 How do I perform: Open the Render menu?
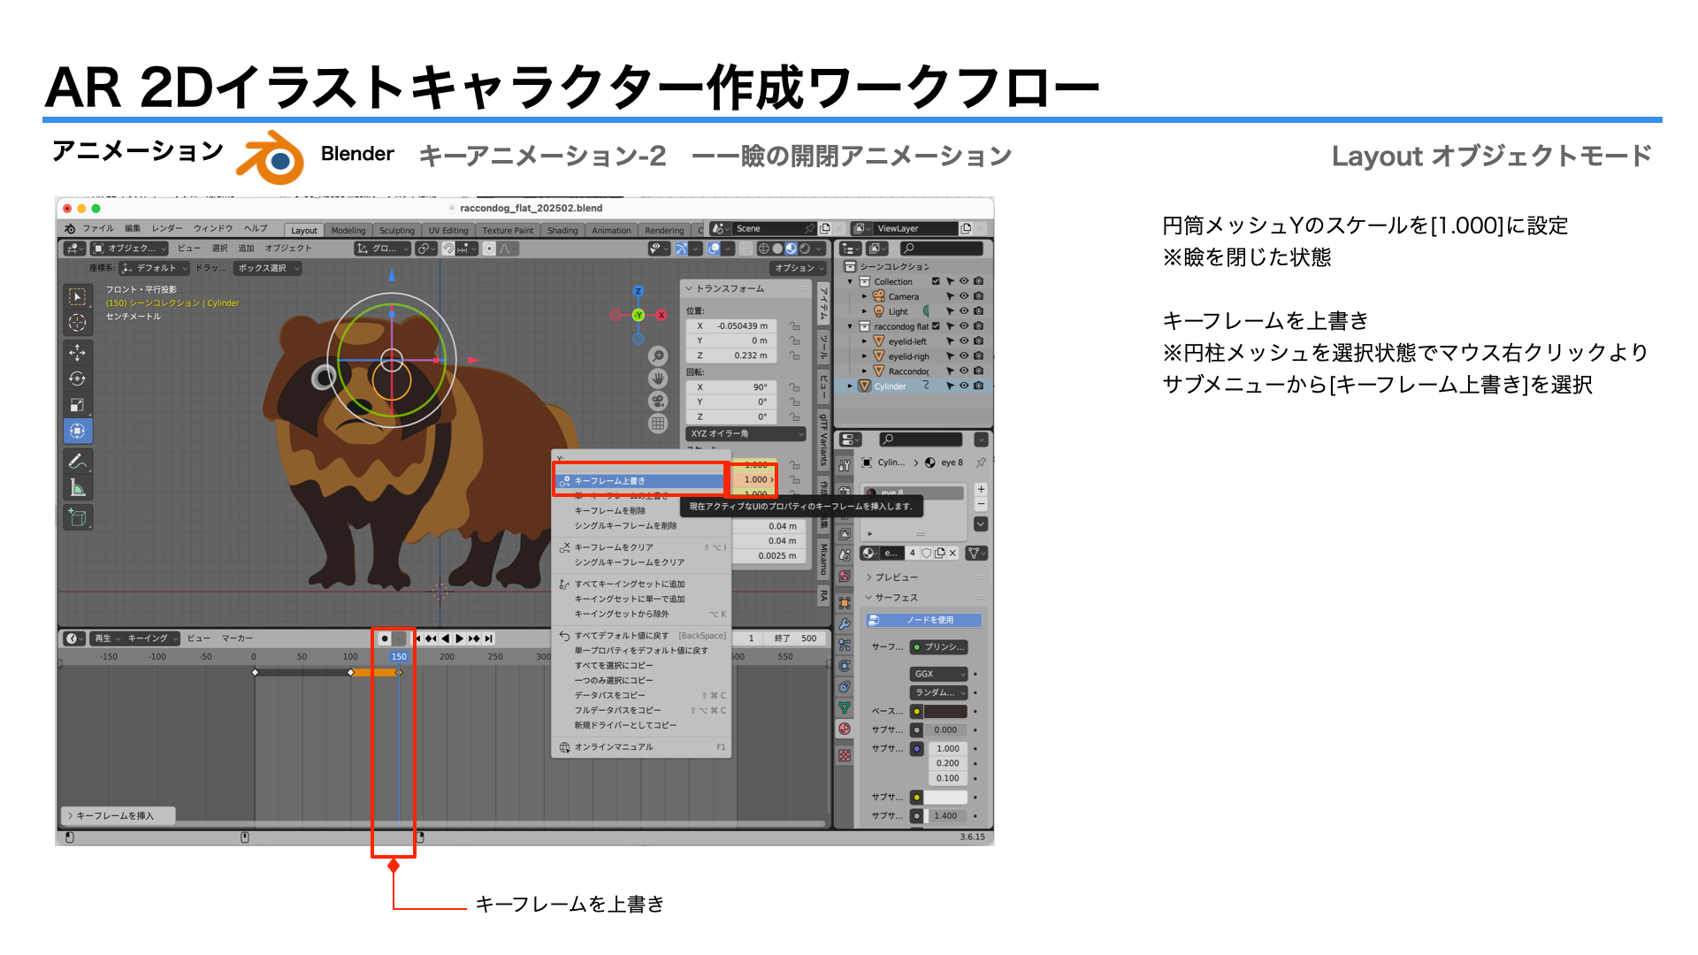[x=167, y=228]
